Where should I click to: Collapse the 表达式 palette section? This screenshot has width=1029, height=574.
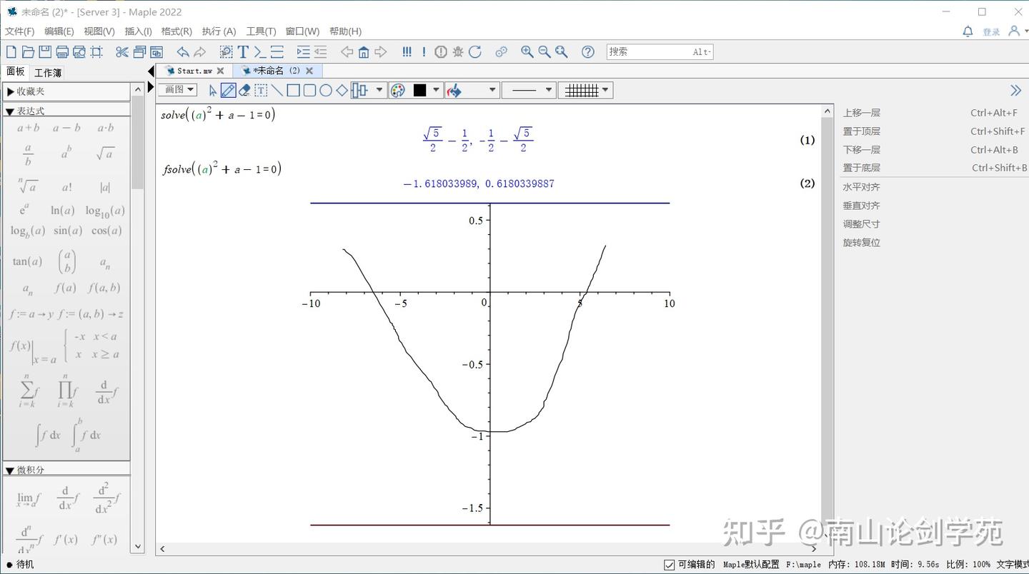pyautogui.click(x=10, y=111)
